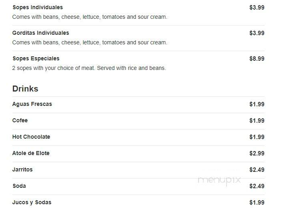Click the Gorditas Individuales ingredients description

pos(90,42)
